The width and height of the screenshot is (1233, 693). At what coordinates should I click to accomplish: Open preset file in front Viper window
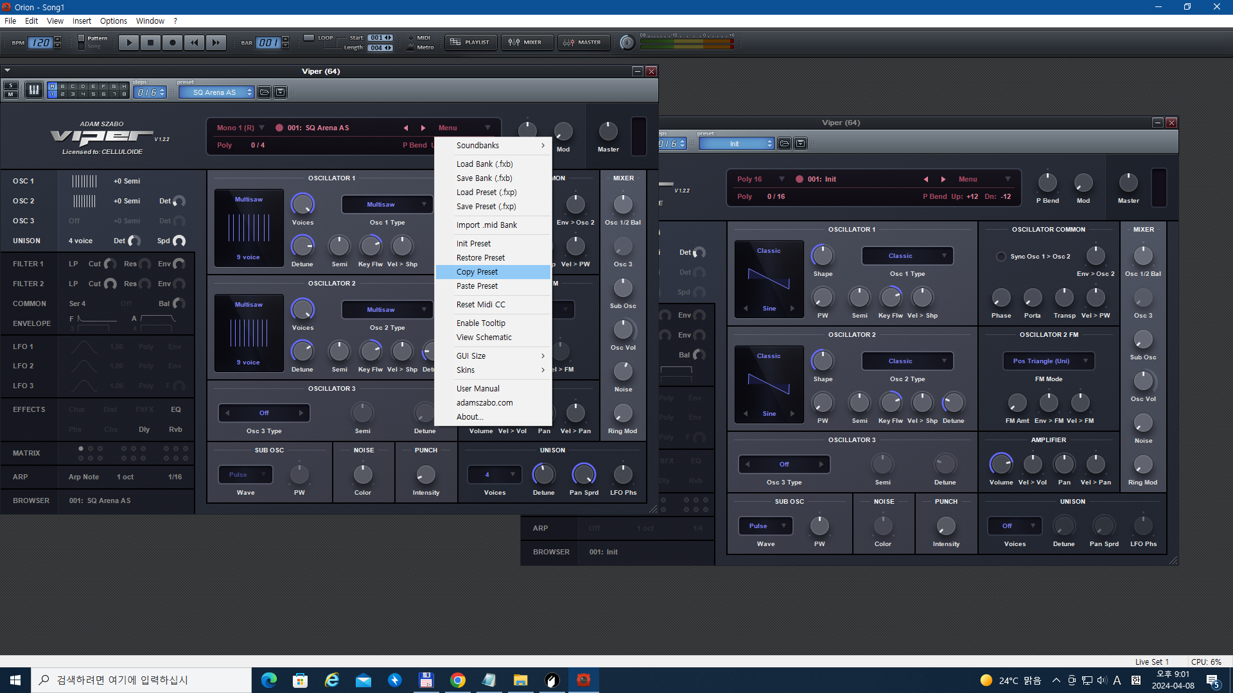click(264, 92)
